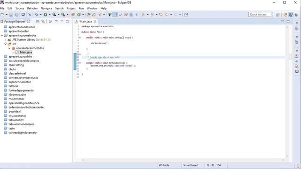Image resolution: width=301 pixels, height=169 pixels.
Task: Open the Refactor menu
Action: [x=32, y=8]
